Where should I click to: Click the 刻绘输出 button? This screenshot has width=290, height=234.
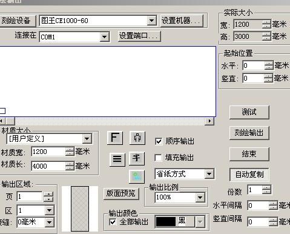(249, 133)
